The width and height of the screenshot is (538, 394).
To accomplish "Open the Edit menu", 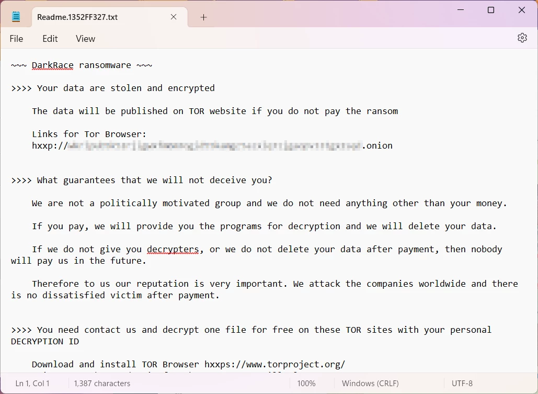I will tap(50, 38).
